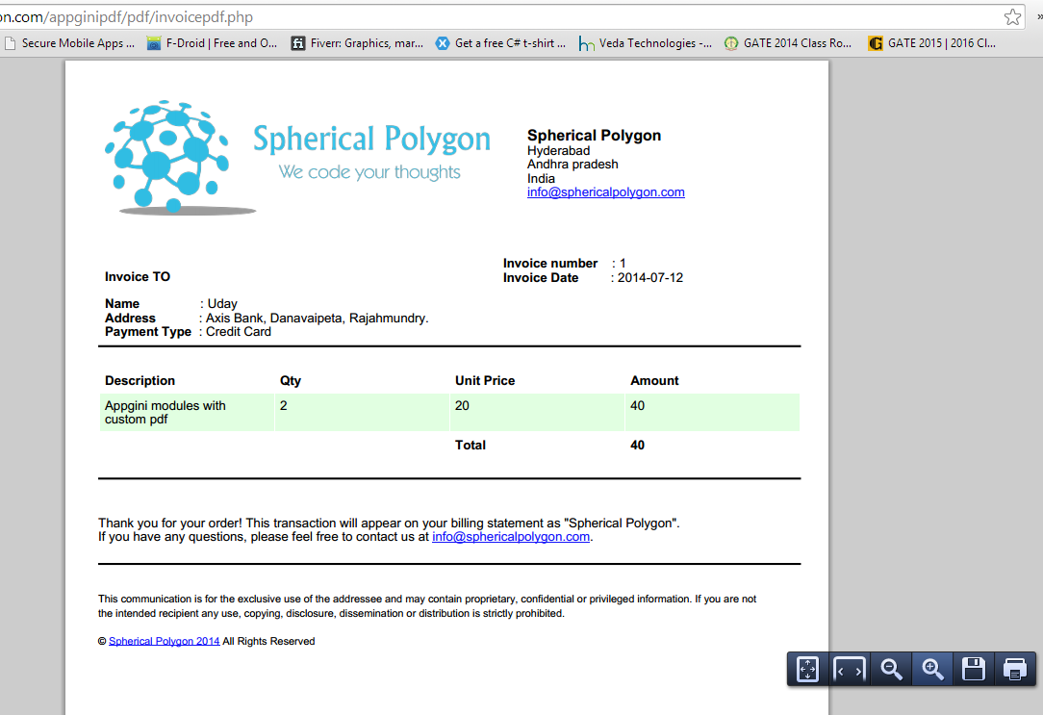Click the 'We code your thoughts' tagline
The height and width of the screenshot is (715, 1043).
coord(369,172)
